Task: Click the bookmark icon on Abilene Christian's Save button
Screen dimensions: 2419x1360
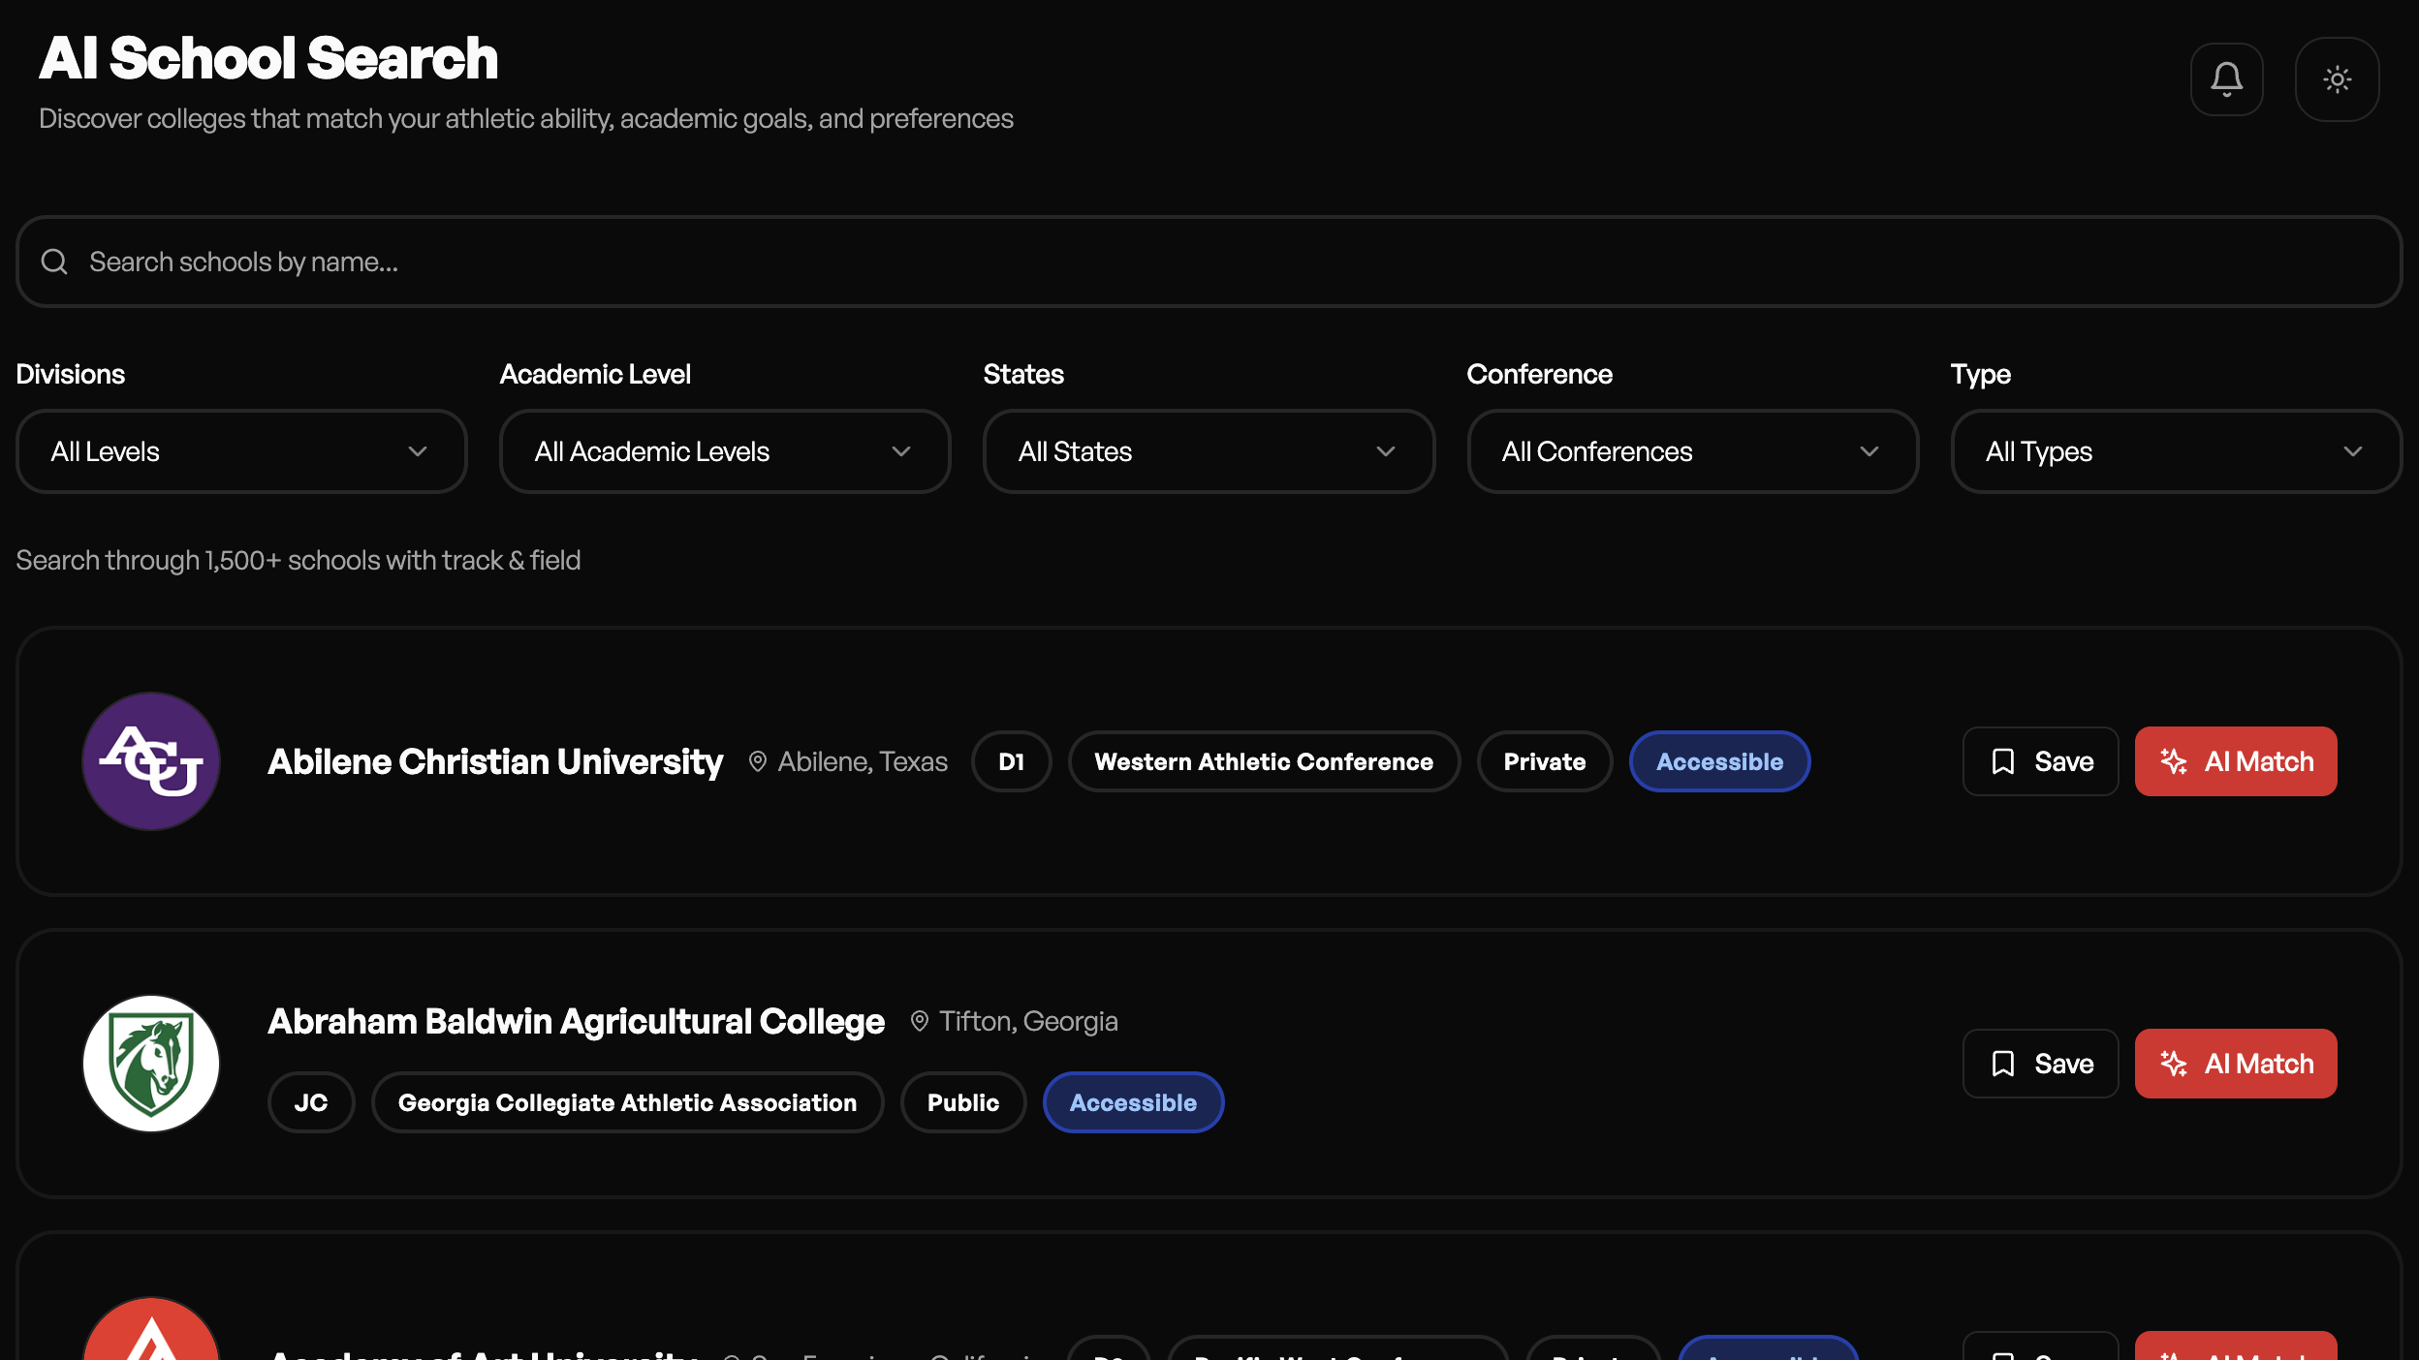Action: [2002, 761]
